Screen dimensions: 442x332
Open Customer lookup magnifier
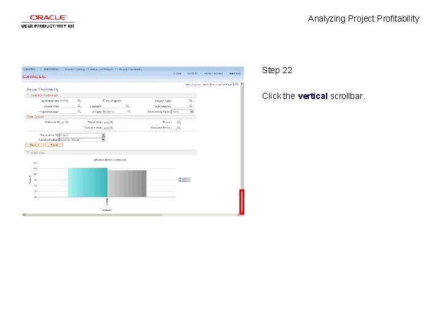[x=128, y=106]
